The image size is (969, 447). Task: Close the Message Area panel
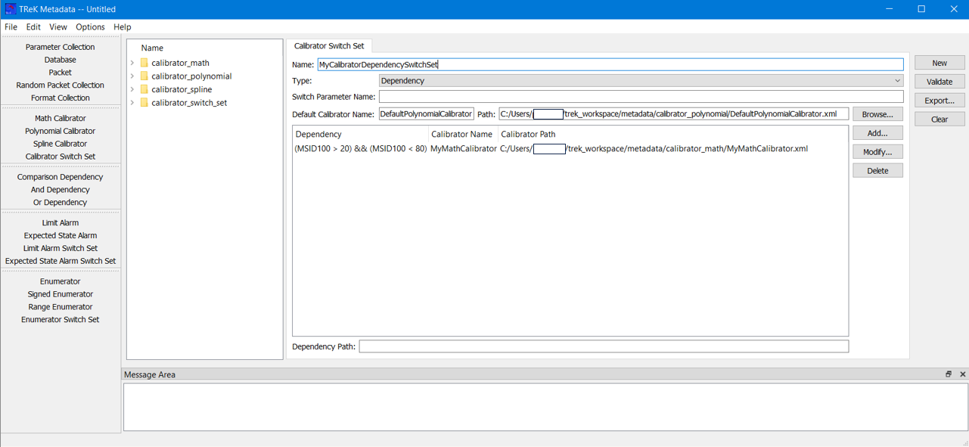[962, 374]
